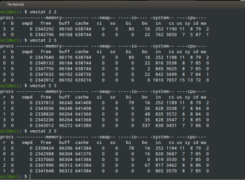The height and width of the screenshot is (180, 245).
Task: Click cache value 641376
Action: pyautogui.click(x=83, y=154)
